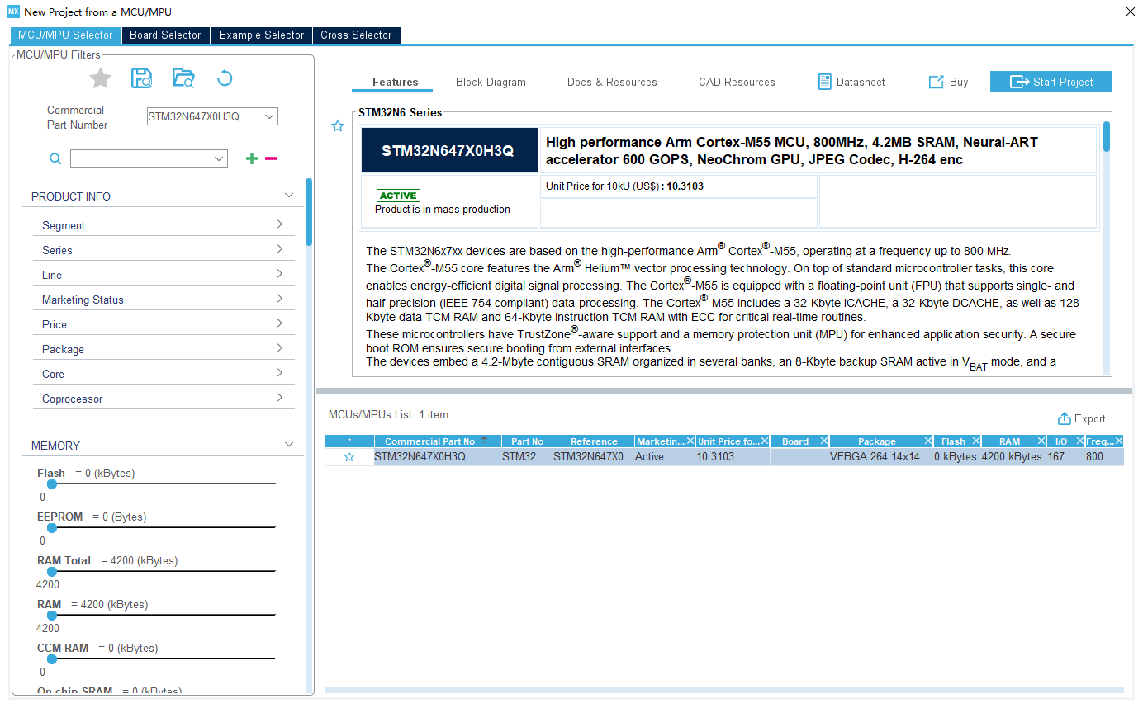The image size is (1143, 708).
Task: Expand the Core filter
Action: [280, 373]
